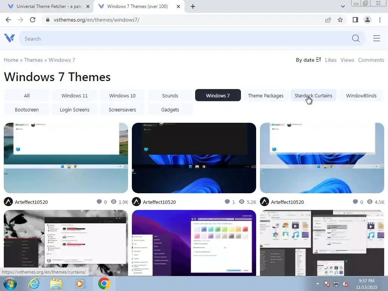Viewport: 388px width, 291px height.
Task: Sort themes by Likes
Action: coord(330,60)
